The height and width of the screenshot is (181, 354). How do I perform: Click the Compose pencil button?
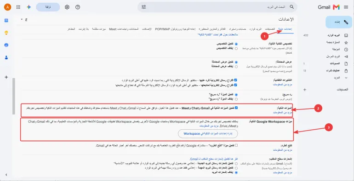(x=339, y=22)
